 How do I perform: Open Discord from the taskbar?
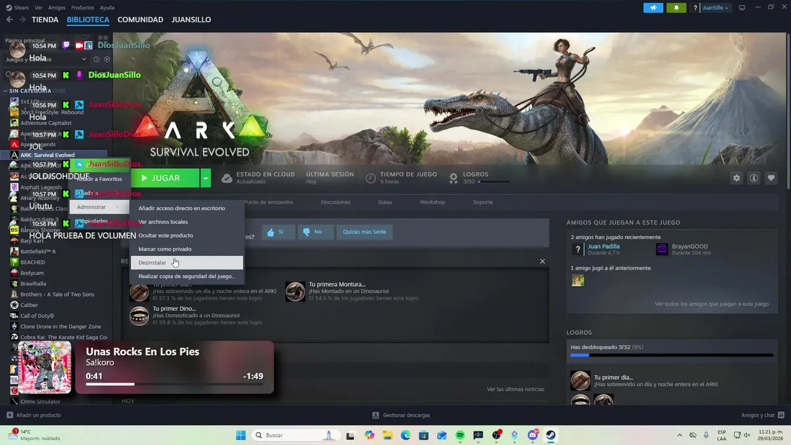click(533, 435)
